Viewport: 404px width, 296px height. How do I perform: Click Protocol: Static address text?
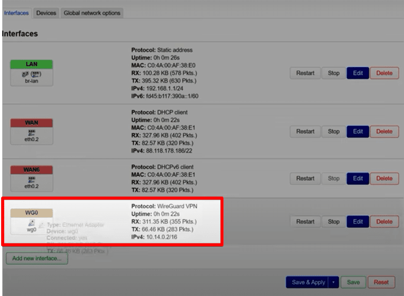(x=162, y=50)
